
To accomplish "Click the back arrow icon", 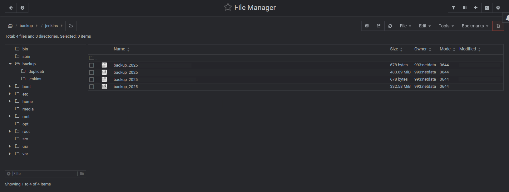I will click(x=11, y=8).
